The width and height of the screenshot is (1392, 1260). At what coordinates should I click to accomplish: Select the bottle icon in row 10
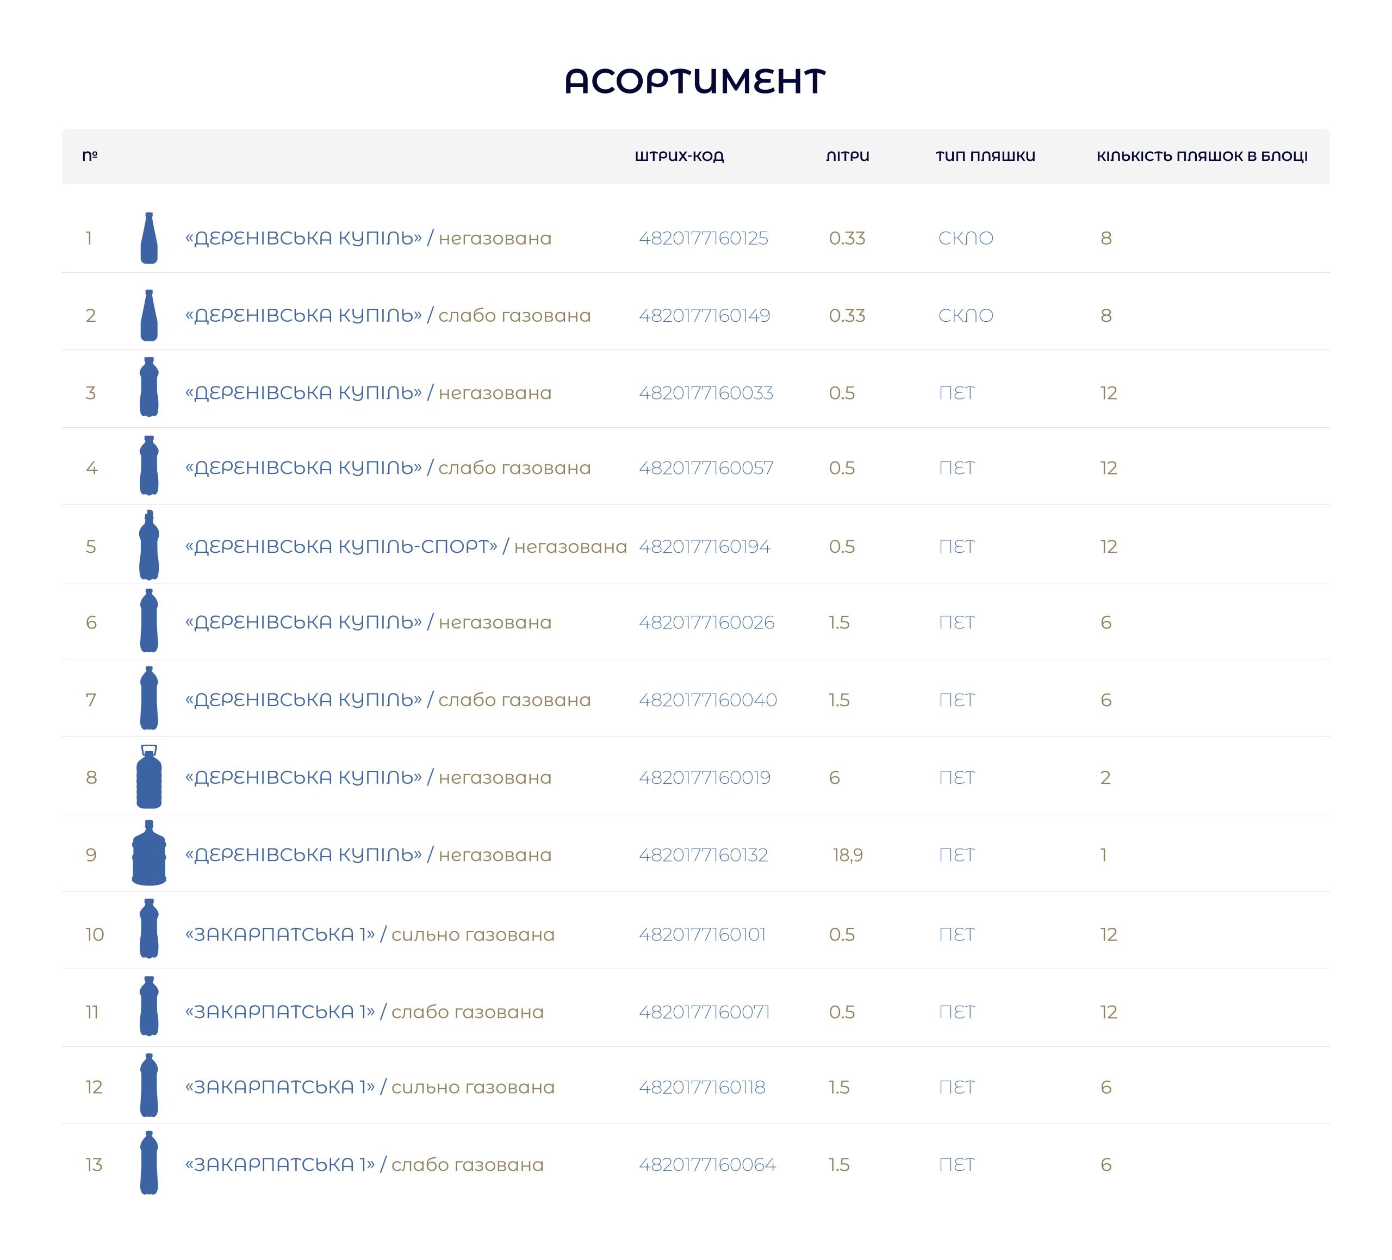pyautogui.click(x=149, y=928)
